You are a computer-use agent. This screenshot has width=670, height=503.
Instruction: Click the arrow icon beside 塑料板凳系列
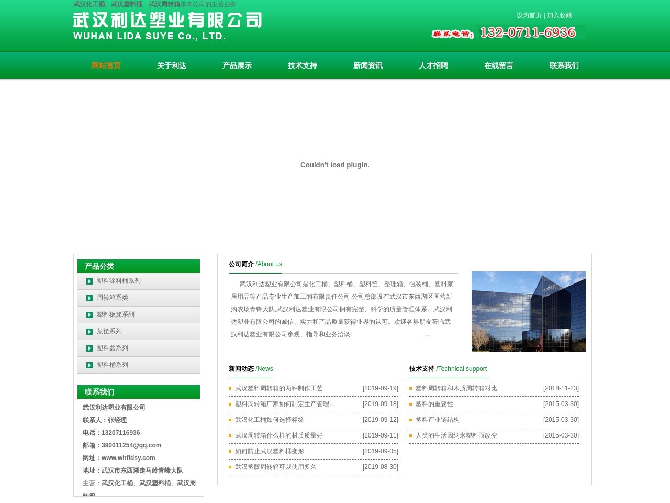point(90,315)
